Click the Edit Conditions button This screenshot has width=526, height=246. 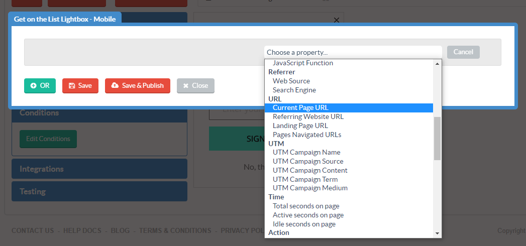[48, 139]
